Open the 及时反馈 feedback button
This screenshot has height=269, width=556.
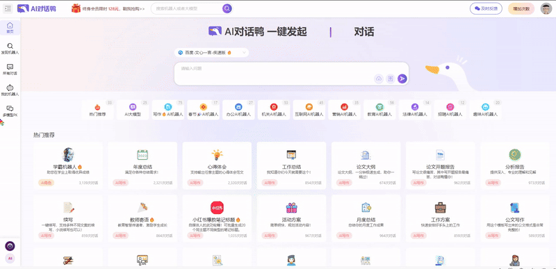(x=486, y=8)
